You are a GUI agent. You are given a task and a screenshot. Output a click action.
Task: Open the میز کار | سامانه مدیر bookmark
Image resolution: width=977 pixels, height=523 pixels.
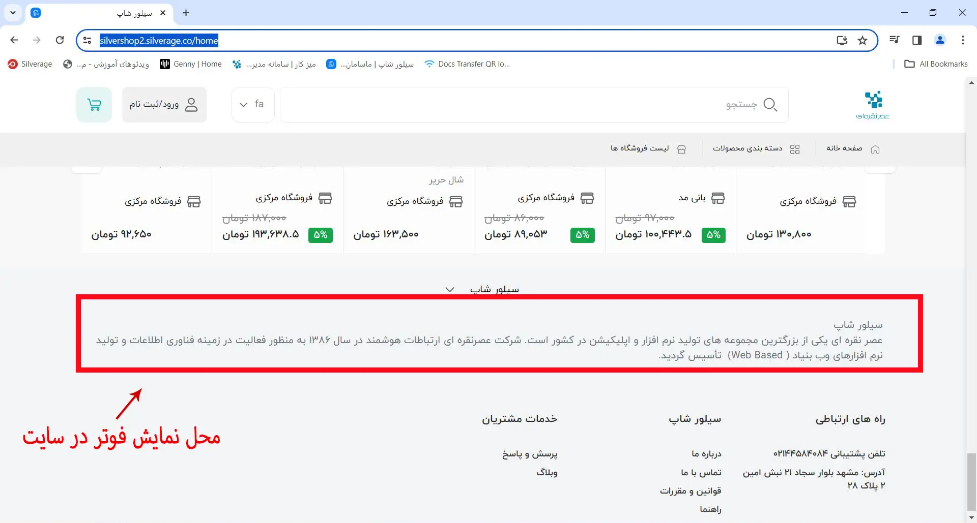point(274,64)
